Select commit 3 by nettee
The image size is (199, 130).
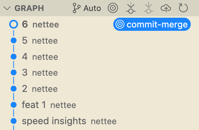point(40,73)
